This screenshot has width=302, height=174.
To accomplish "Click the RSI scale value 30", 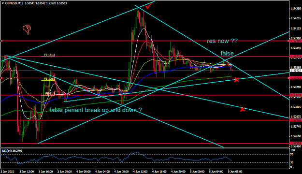I will pos(292,162).
